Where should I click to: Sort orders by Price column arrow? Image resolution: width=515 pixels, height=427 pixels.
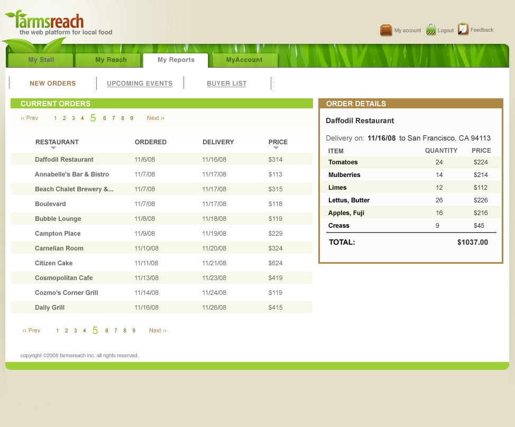click(x=276, y=148)
